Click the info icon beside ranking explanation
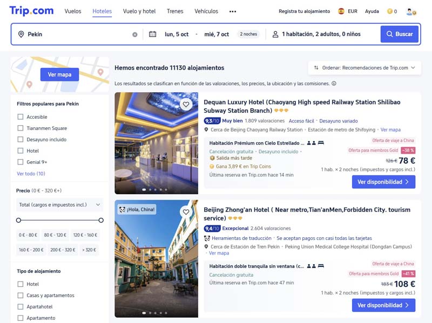This screenshot has width=432, height=323. 334,84
